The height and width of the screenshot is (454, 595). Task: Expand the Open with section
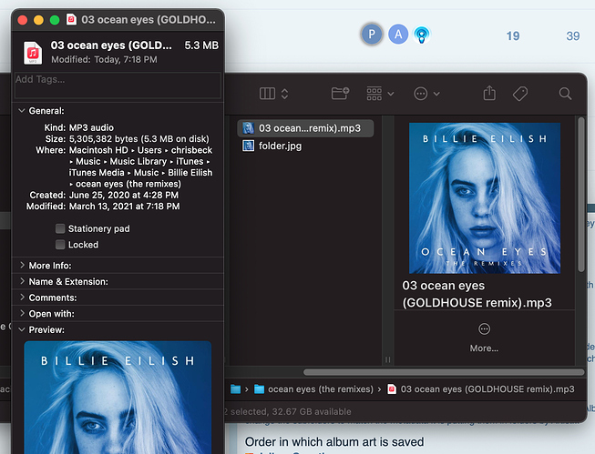(22, 313)
